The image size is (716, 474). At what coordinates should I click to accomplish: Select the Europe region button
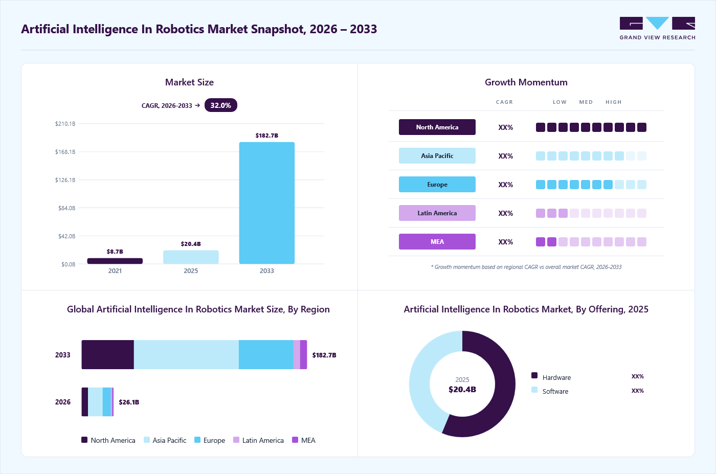pos(437,185)
